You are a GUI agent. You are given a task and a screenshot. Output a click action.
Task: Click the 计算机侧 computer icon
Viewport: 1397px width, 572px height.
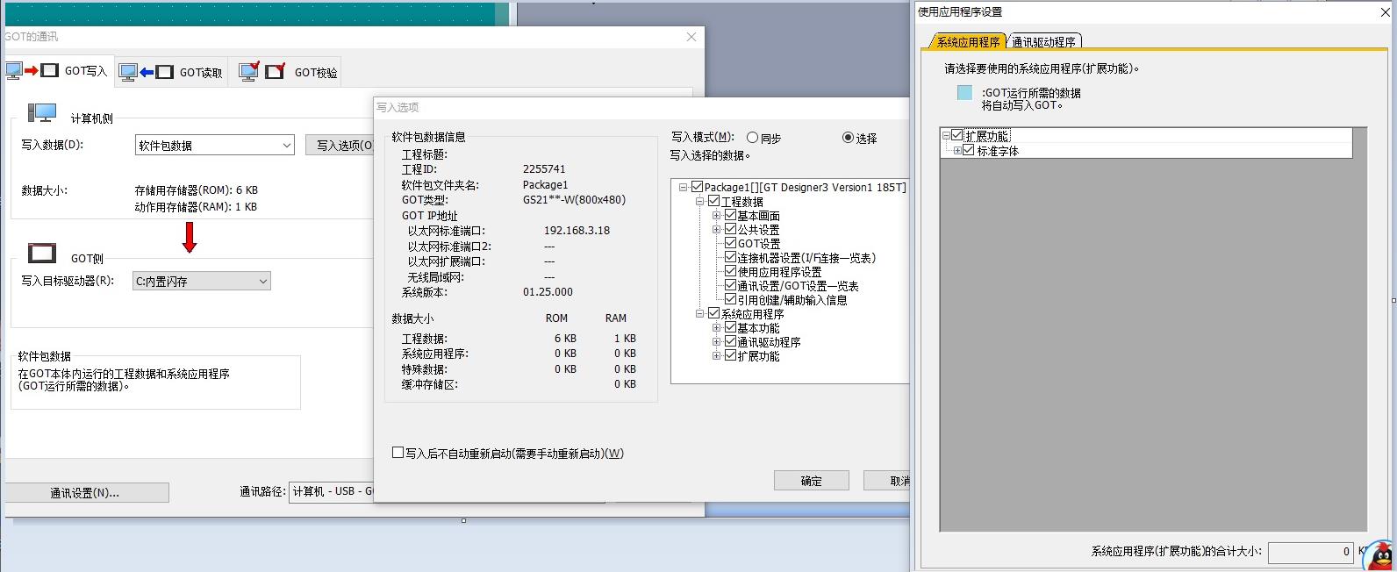point(42,114)
